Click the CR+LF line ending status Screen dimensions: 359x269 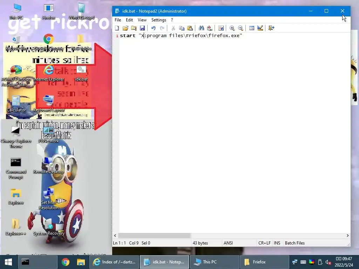(264, 243)
